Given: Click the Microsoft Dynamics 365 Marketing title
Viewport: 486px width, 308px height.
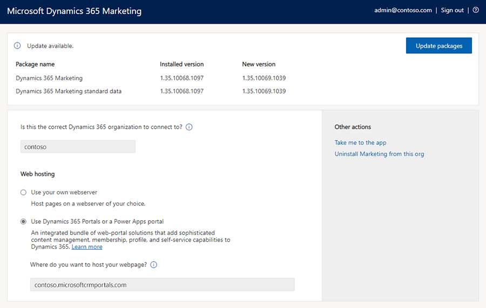Looking at the screenshot, I should 75,11.
